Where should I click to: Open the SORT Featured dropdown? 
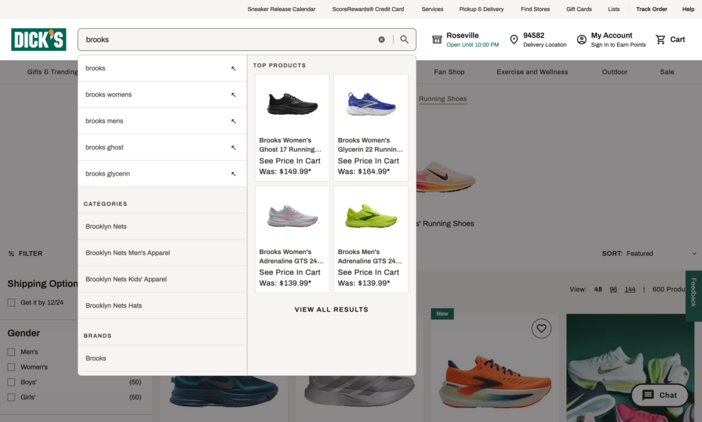coord(649,254)
